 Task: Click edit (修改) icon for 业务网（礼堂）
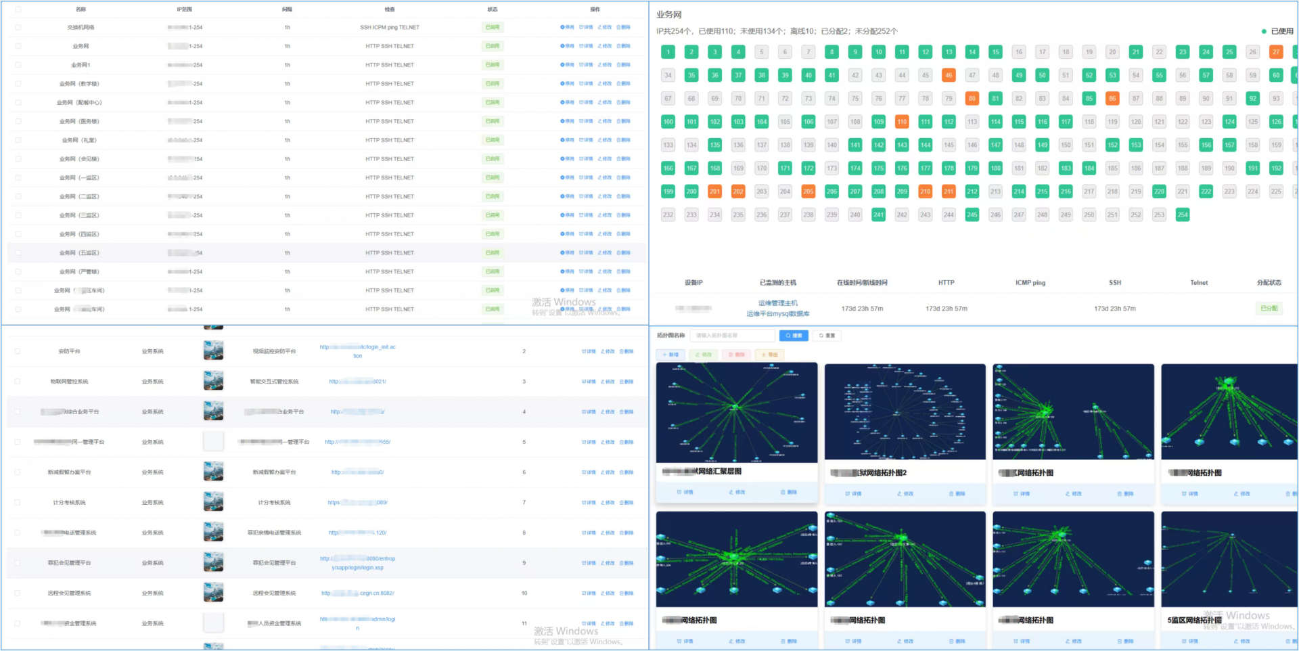click(605, 140)
